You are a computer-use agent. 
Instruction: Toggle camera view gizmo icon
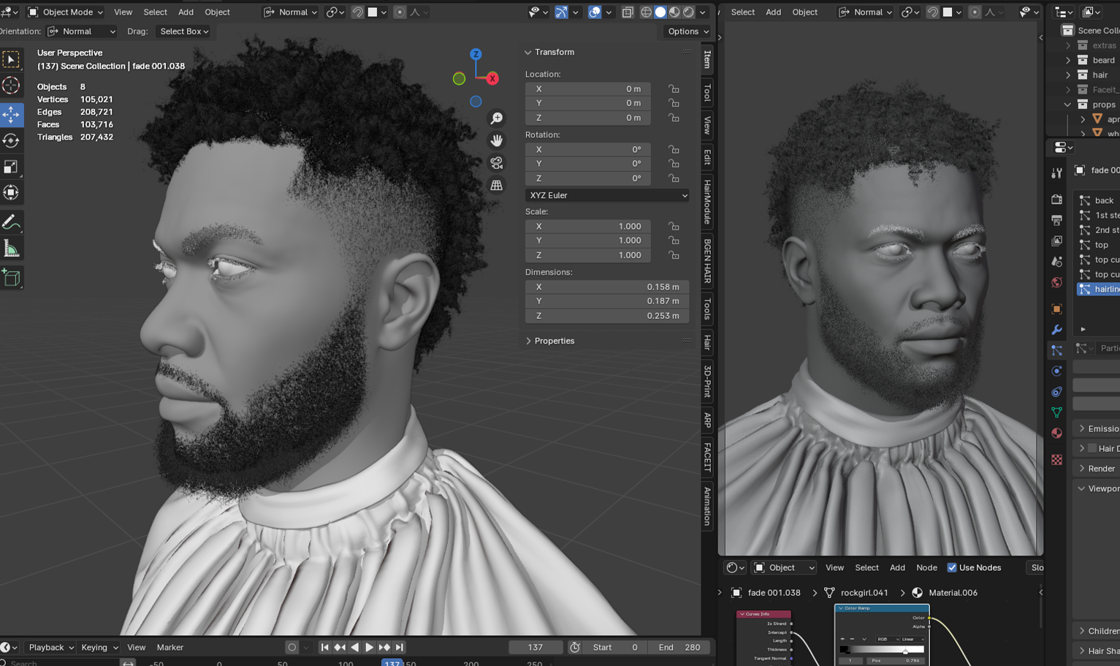(497, 163)
